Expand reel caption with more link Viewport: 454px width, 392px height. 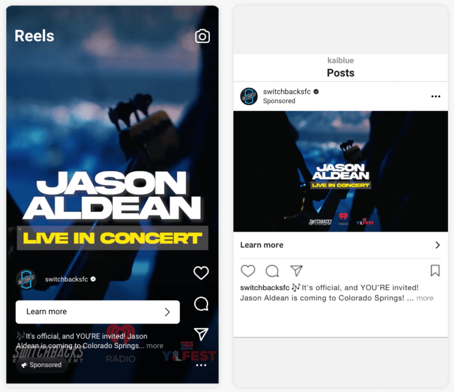click(x=155, y=346)
